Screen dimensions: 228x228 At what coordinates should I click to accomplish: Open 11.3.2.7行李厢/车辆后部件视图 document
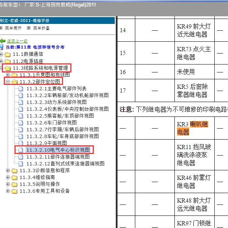point(62,130)
